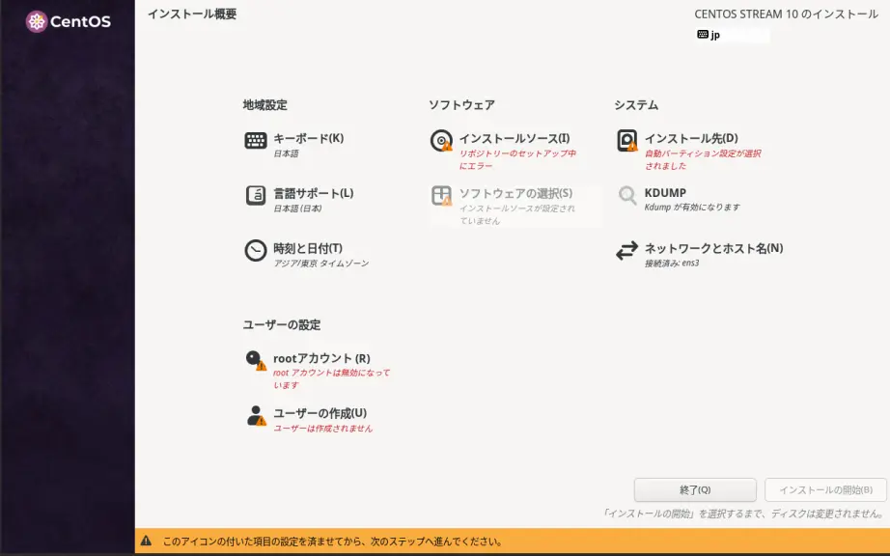Click the インストールソースが設定されていません text
The image size is (890, 556).
pyautogui.click(x=517, y=214)
